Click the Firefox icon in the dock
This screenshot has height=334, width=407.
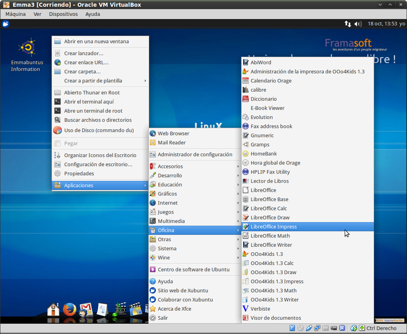click(69, 309)
